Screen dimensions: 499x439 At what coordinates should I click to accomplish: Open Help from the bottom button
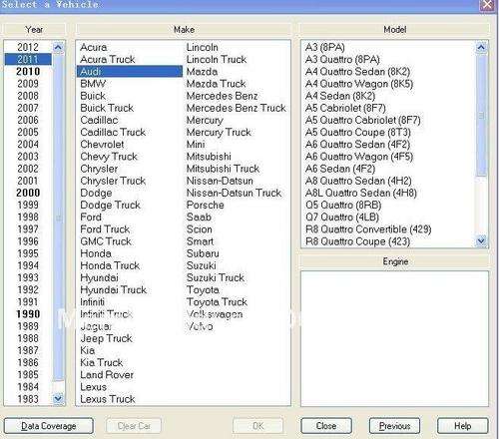[462, 426]
